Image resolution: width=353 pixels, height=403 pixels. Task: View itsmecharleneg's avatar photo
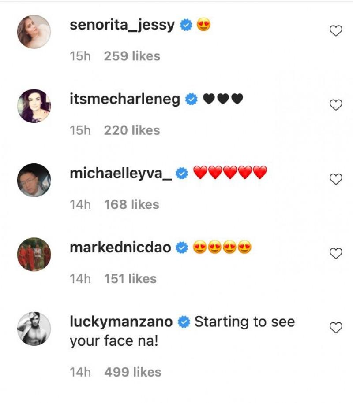point(34,106)
